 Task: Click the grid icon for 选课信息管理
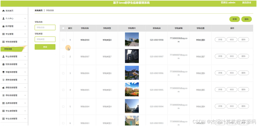coord(3,103)
